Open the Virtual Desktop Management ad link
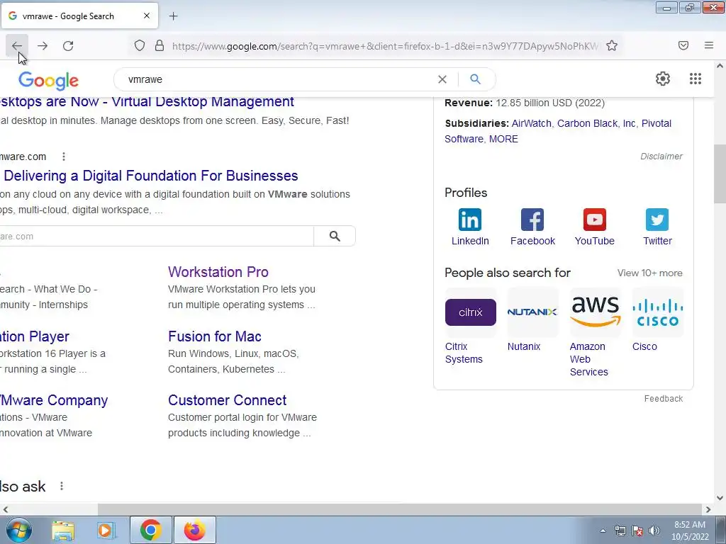Image resolution: width=726 pixels, height=544 pixels. click(147, 101)
